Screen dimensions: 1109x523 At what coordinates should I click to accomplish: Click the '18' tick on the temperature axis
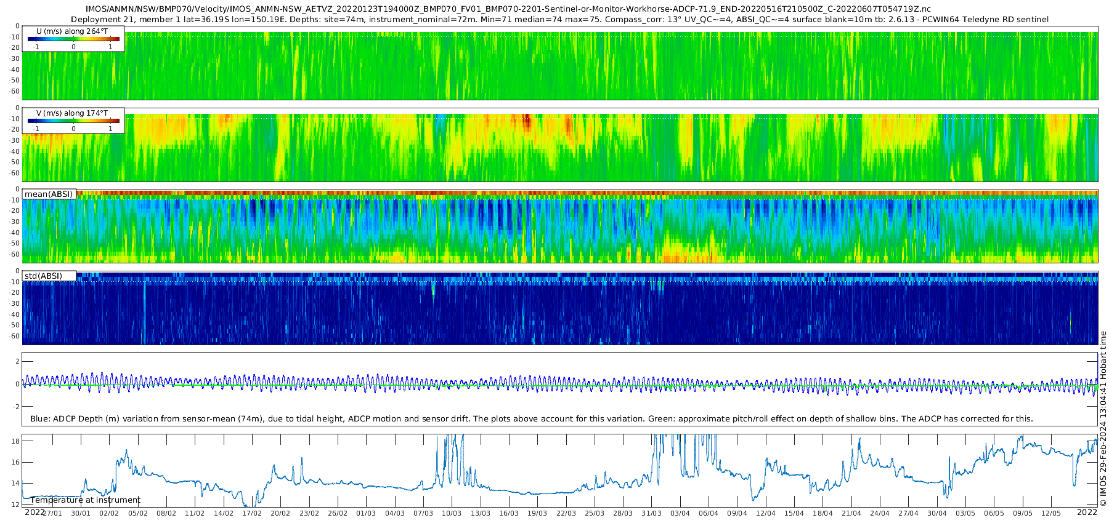coord(15,441)
